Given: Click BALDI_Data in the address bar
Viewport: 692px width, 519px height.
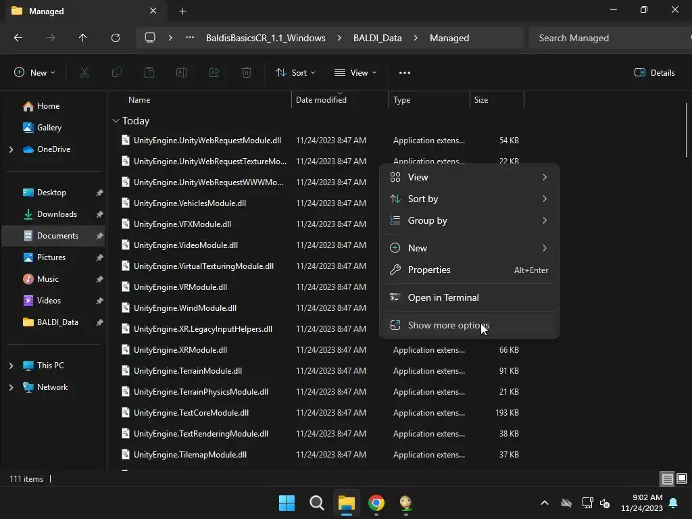Looking at the screenshot, I should click(x=377, y=38).
